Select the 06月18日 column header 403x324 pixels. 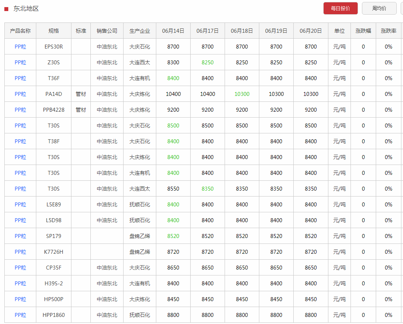(x=242, y=31)
